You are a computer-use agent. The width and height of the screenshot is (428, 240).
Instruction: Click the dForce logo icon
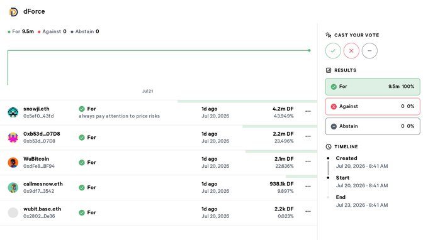(x=13, y=12)
